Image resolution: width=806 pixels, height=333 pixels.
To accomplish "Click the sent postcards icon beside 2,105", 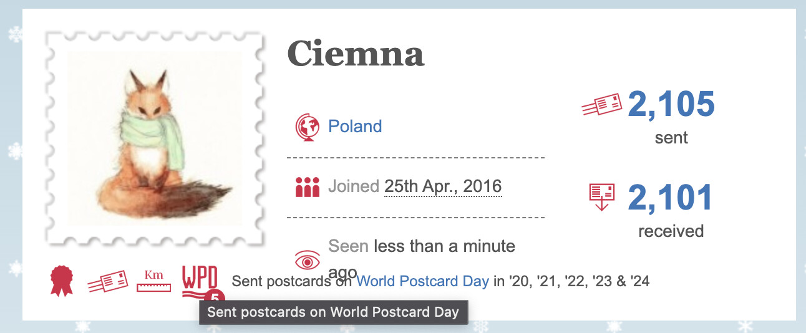I will click(602, 105).
